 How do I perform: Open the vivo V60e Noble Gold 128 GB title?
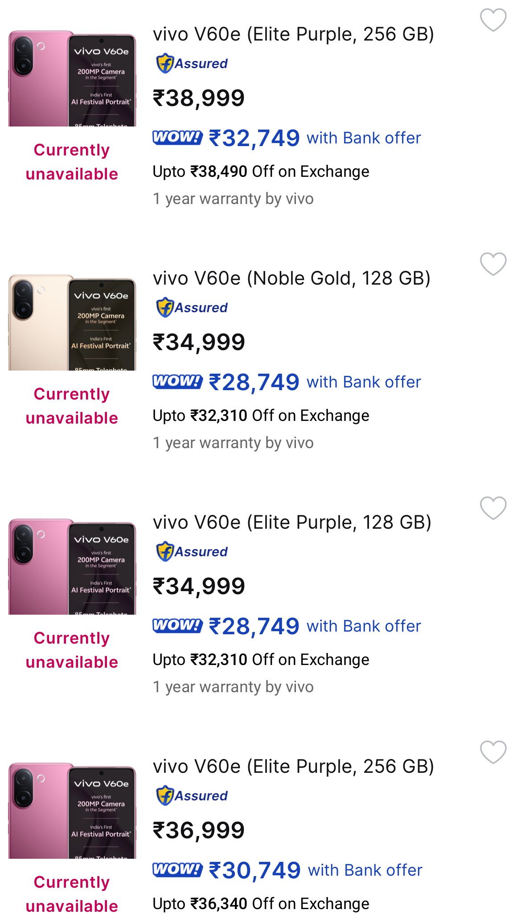click(291, 278)
